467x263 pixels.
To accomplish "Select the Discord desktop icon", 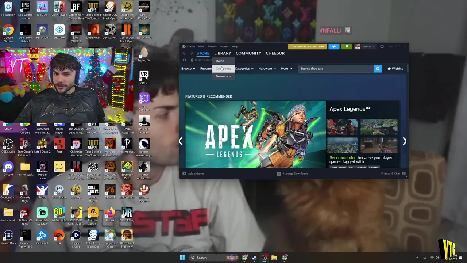I will pos(8,169).
